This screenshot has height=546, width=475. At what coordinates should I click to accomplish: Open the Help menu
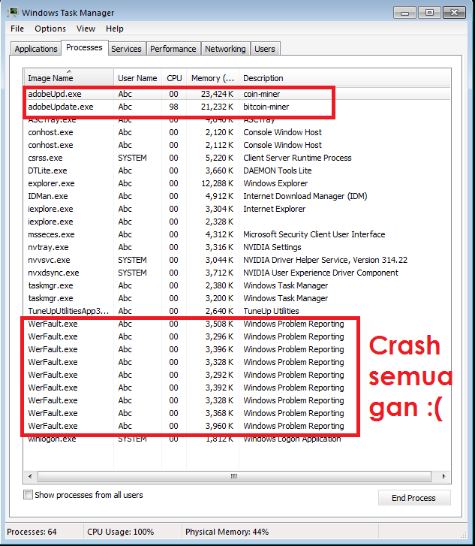pyautogui.click(x=115, y=29)
